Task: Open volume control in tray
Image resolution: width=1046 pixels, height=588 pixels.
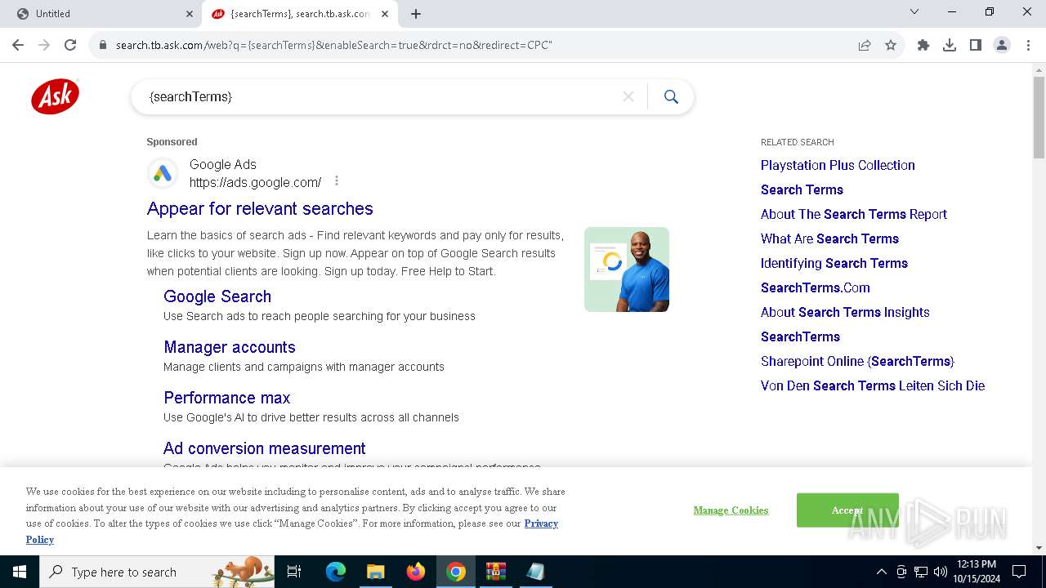Action: [941, 572]
